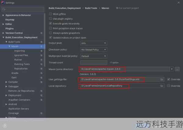Viewport: 183px width, 130px height.
Task: Enable Print exception stack traces
Action: [50, 28]
